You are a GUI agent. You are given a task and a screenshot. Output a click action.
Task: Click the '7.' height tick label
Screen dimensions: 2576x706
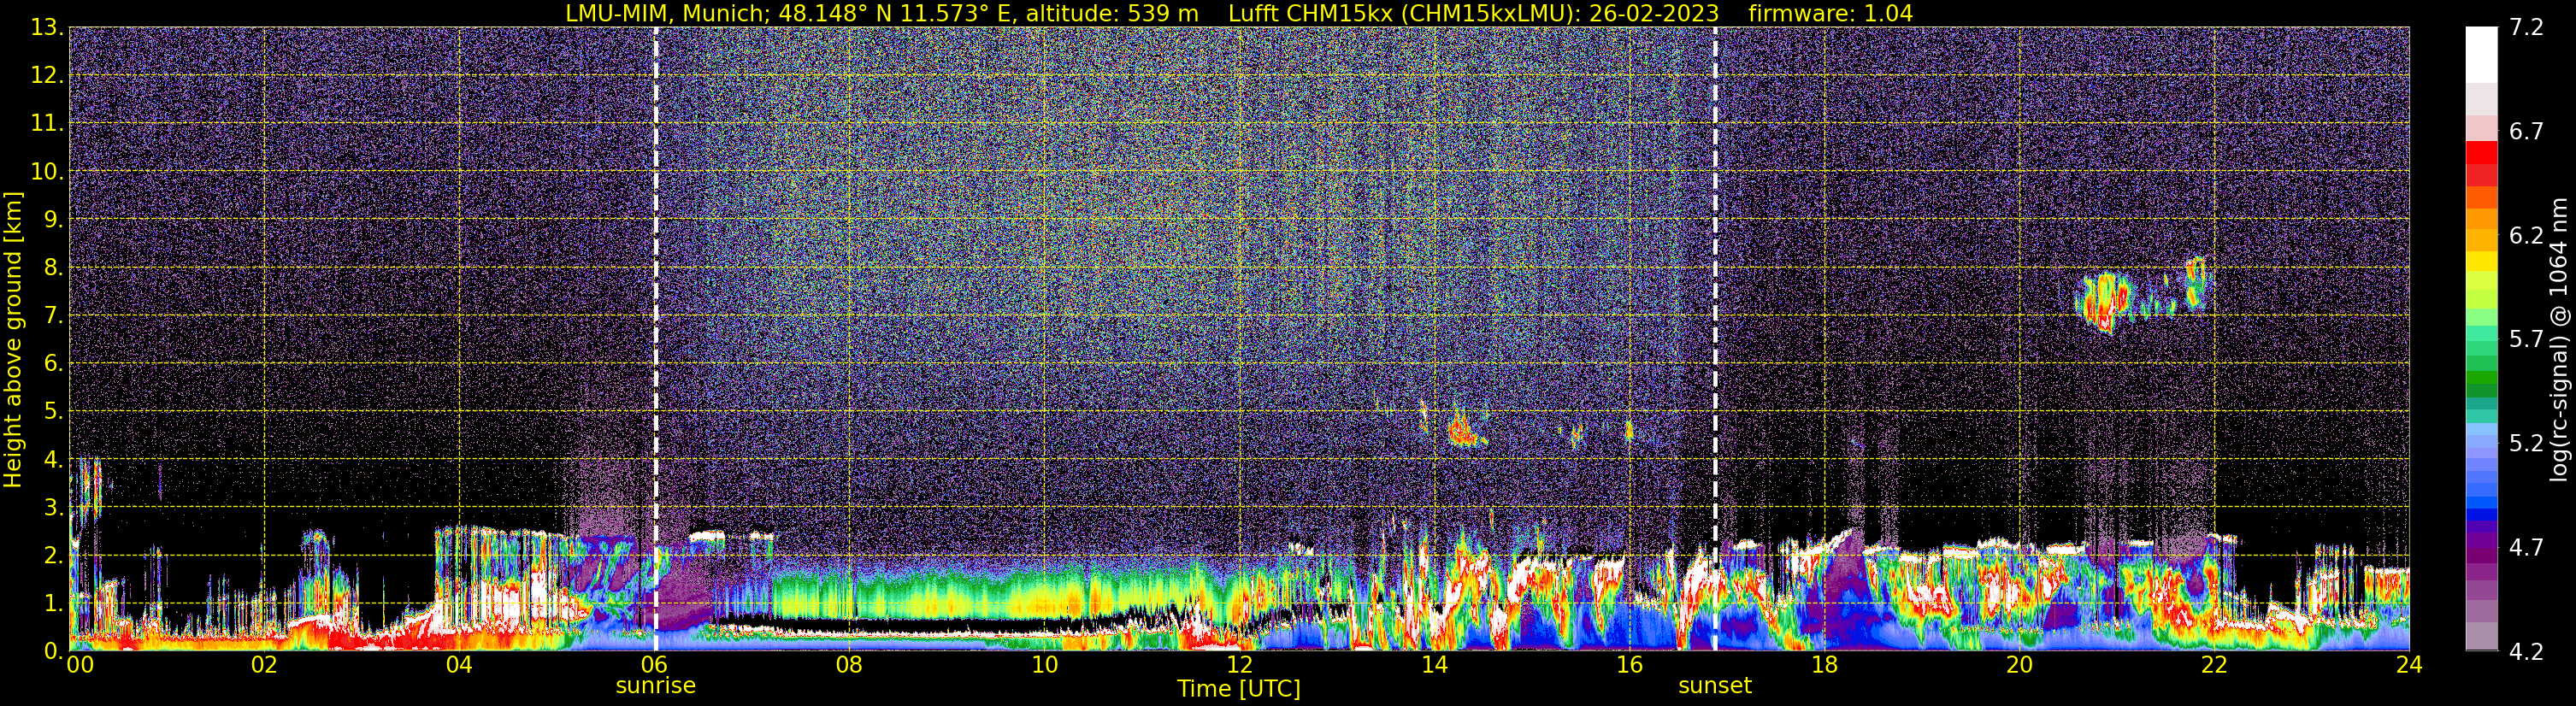pyautogui.click(x=53, y=315)
